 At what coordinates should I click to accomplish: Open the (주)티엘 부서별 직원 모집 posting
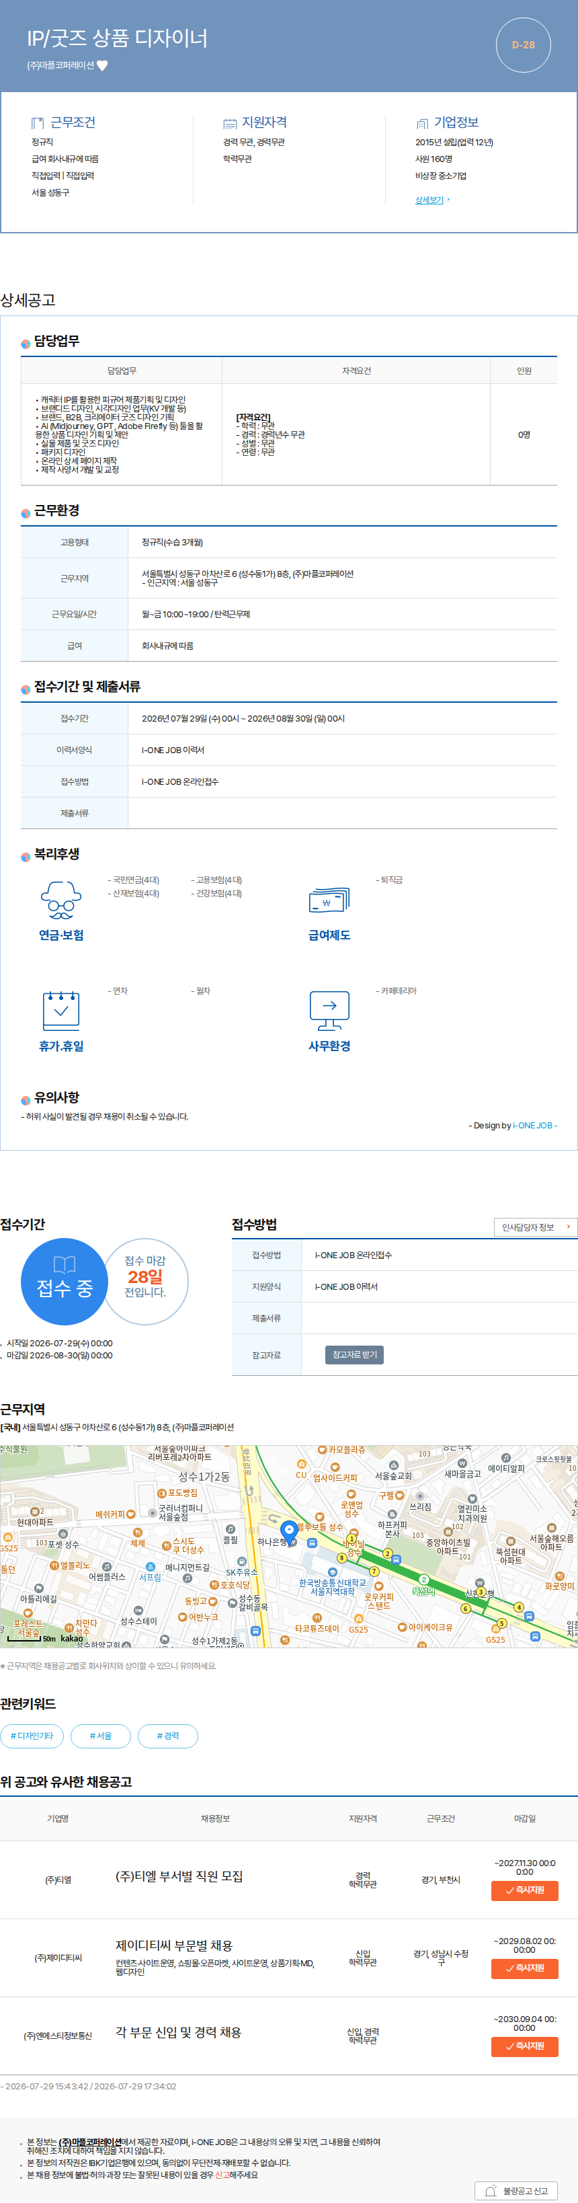[179, 1876]
